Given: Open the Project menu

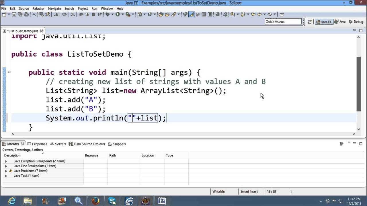Looking at the screenshot, I should 83,9.
